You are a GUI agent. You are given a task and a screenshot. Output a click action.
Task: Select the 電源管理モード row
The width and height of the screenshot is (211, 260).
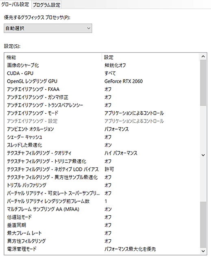102,249
